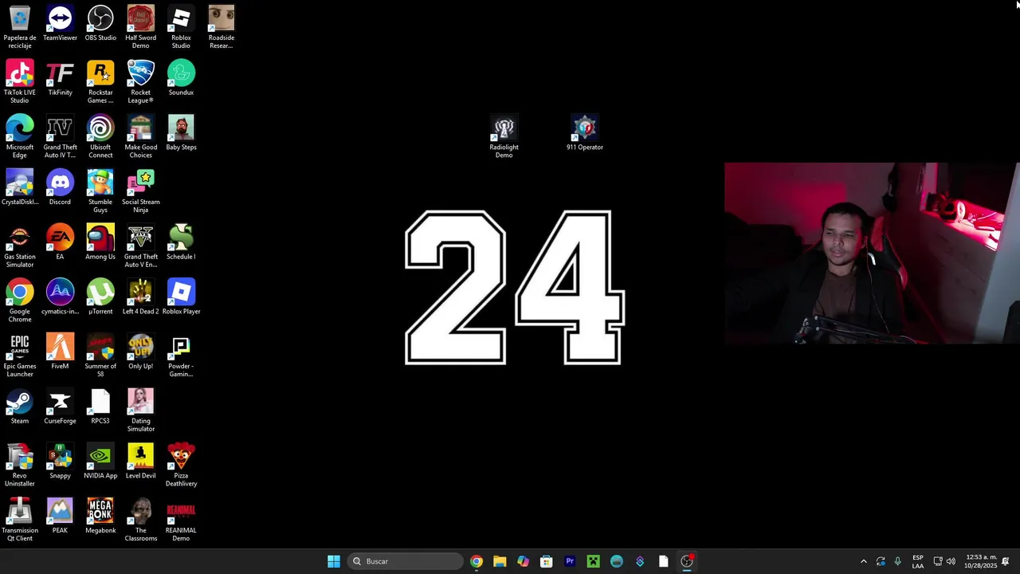Viewport: 1020px width, 574px height.
Task: Select Gas Station Simulator icon
Action: [x=20, y=246]
